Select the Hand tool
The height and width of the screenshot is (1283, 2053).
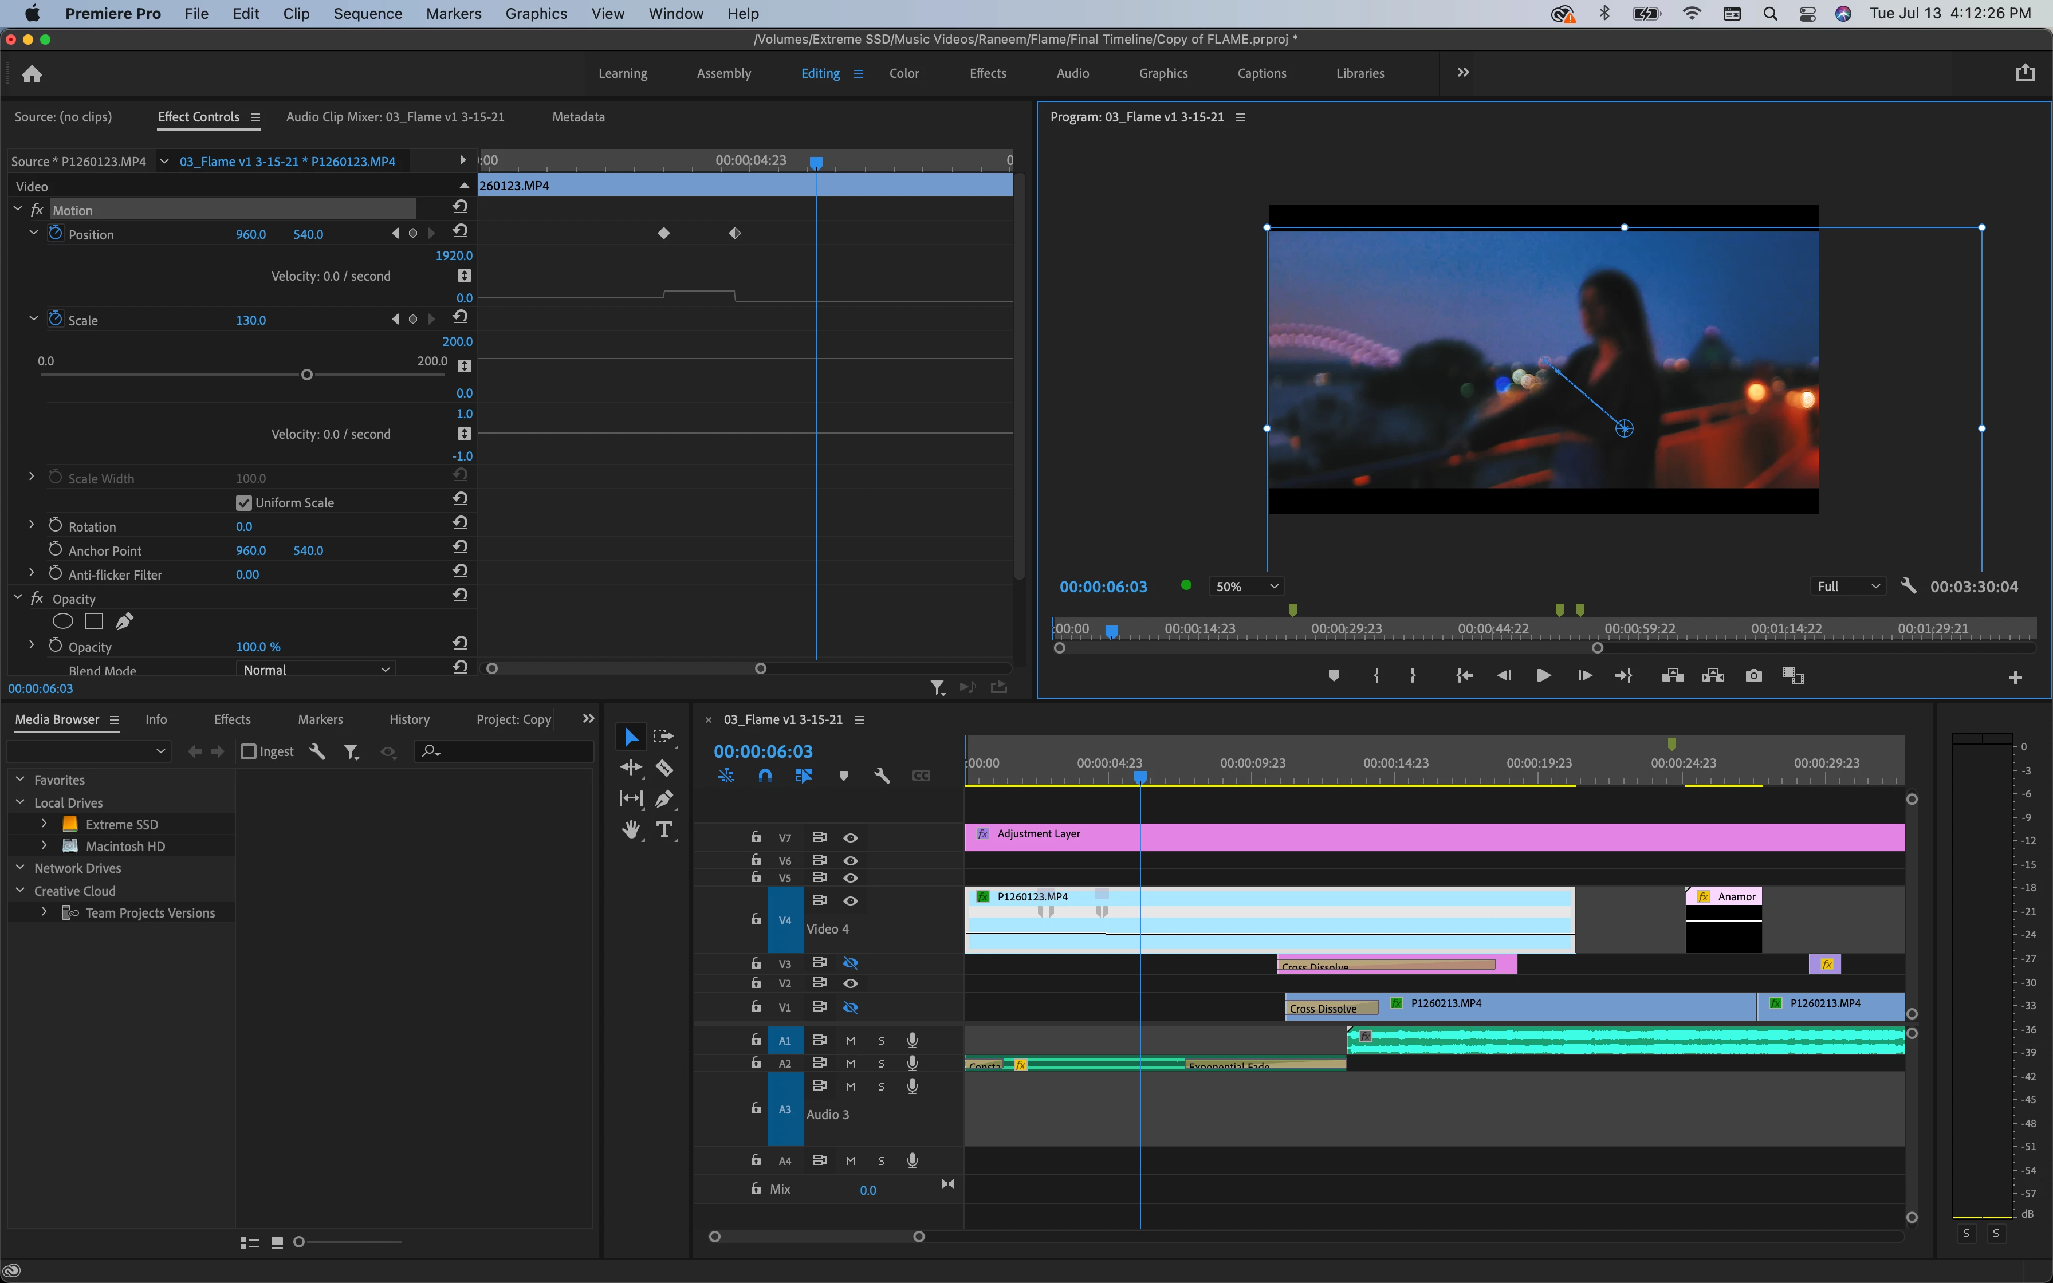[x=630, y=830]
